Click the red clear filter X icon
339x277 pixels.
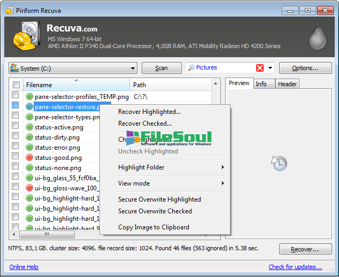(x=260, y=68)
